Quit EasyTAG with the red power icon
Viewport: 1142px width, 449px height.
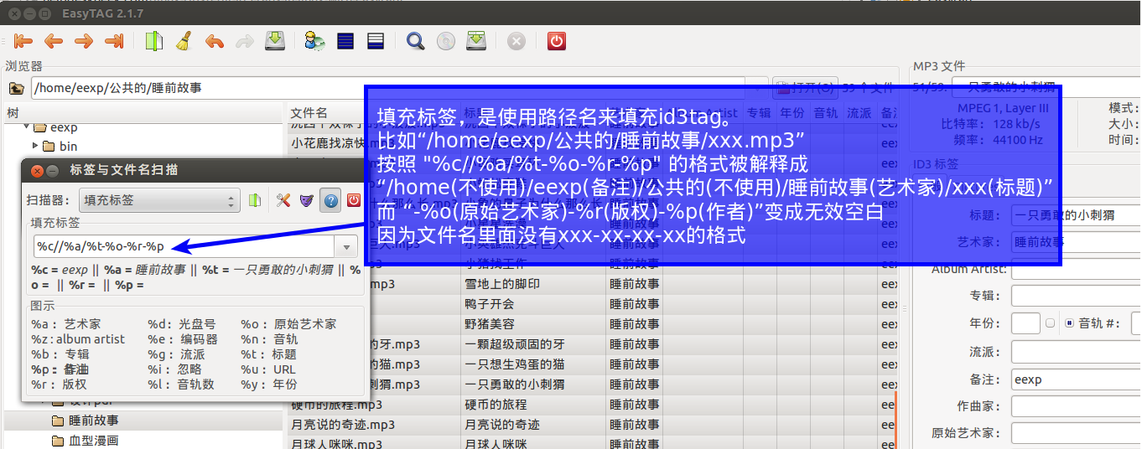tap(557, 41)
